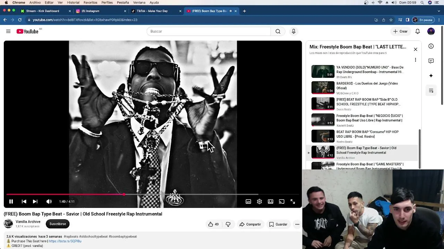444x249 pixels.
Task: Switch to the TikTok - Make Your Day tab
Action: click(x=156, y=11)
